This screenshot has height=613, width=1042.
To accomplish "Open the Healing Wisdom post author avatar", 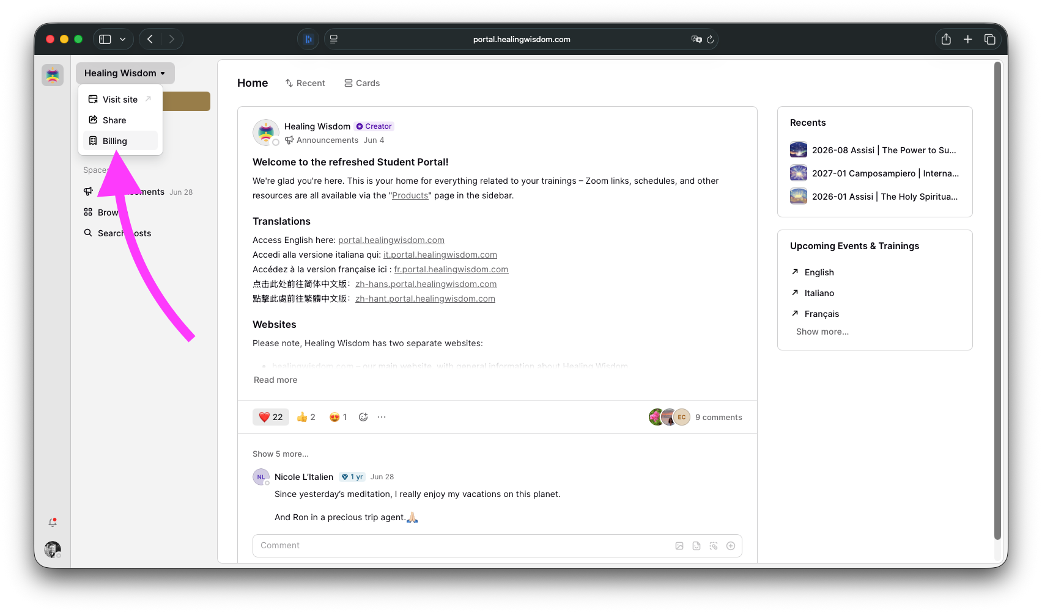I will click(266, 132).
